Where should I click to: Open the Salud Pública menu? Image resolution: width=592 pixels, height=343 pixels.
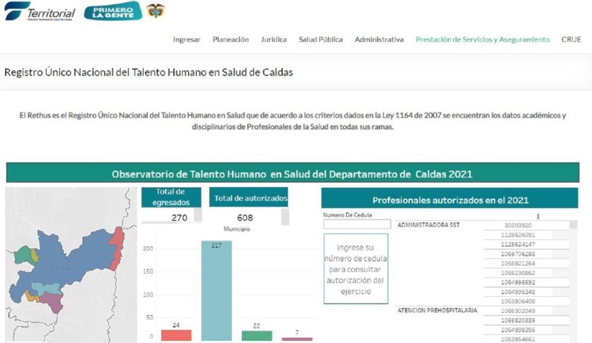point(321,40)
